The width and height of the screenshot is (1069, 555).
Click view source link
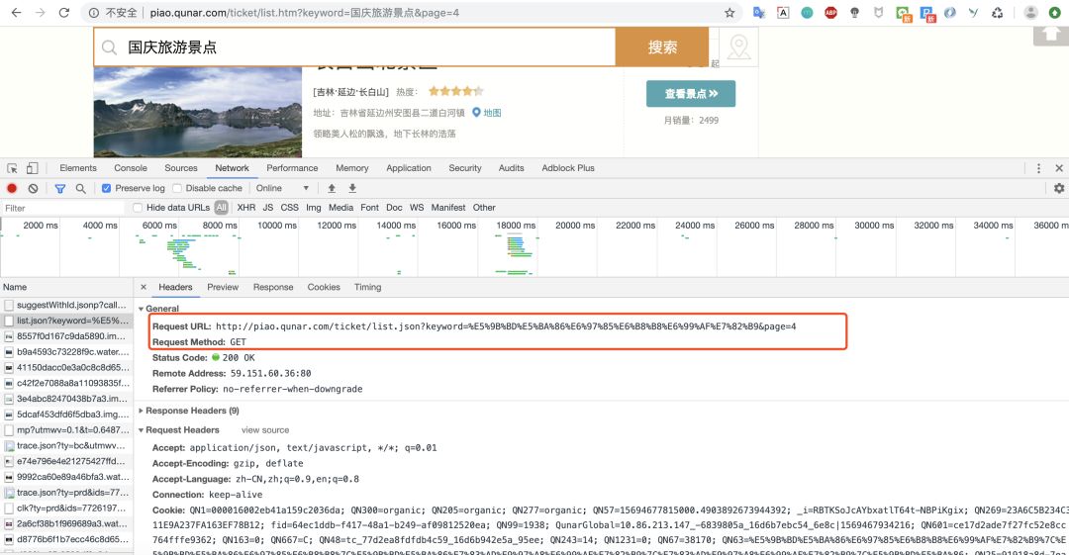(x=265, y=430)
